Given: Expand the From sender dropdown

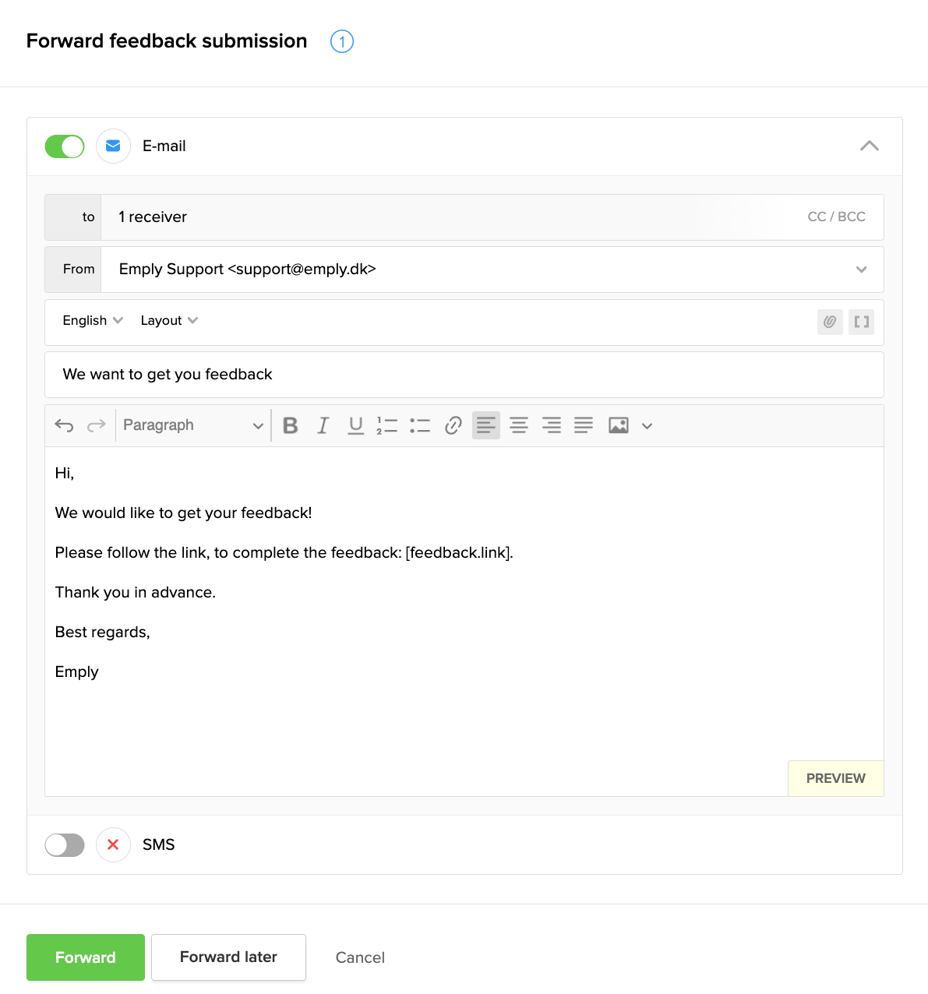Looking at the screenshot, I should tap(861, 270).
